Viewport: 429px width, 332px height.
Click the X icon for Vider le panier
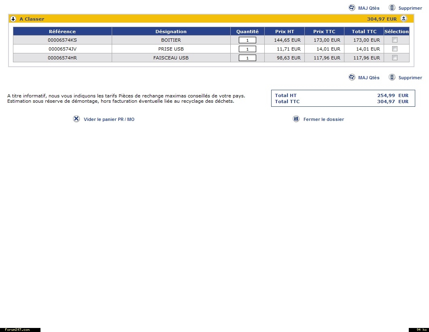pyautogui.click(x=76, y=119)
